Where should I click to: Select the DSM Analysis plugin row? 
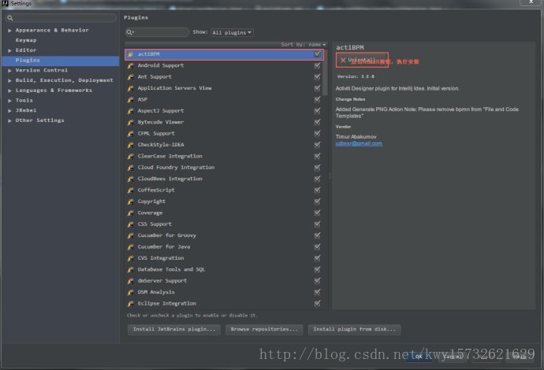coord(224,292)
